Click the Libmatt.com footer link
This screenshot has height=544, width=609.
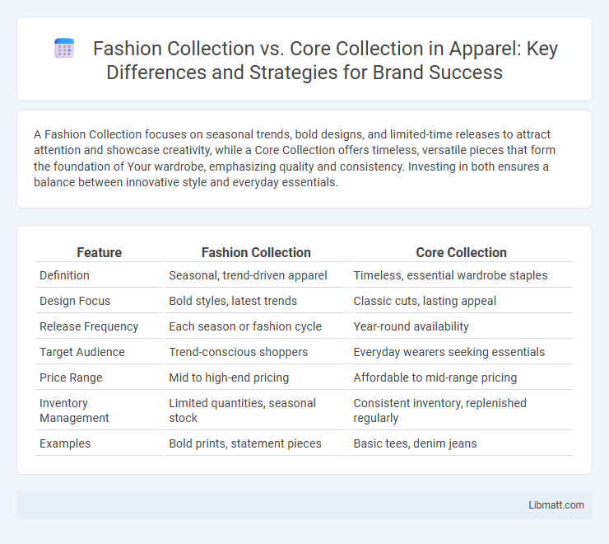pos(556,504)
